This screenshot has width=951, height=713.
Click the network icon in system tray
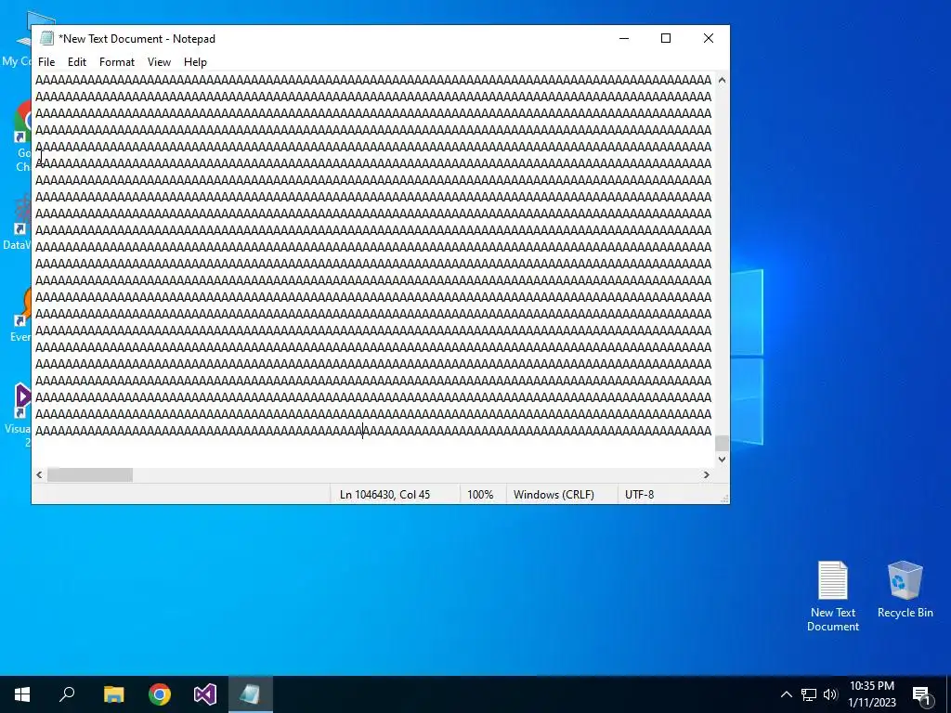pyautogui.click(x=809, y=694)
